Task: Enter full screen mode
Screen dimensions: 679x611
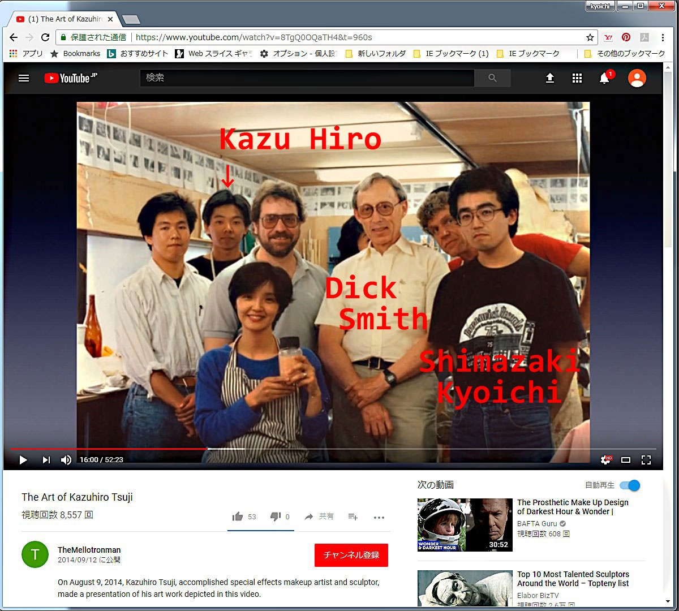Action: (646, 460)
